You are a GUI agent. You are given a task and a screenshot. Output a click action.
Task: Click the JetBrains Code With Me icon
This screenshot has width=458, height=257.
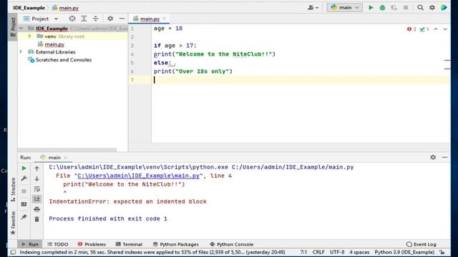pyautogui.click(x=444, y=8)
